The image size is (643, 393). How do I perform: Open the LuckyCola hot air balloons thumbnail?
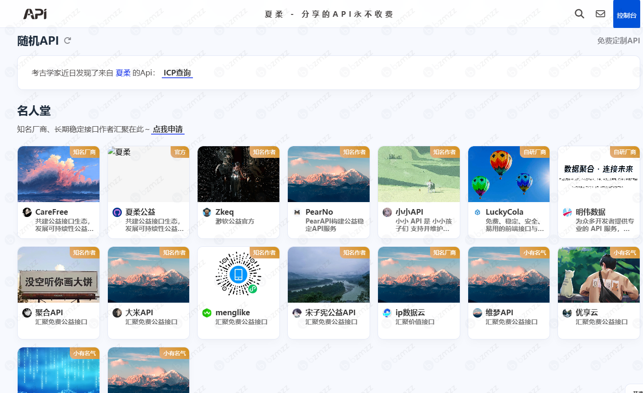[509, 174]
